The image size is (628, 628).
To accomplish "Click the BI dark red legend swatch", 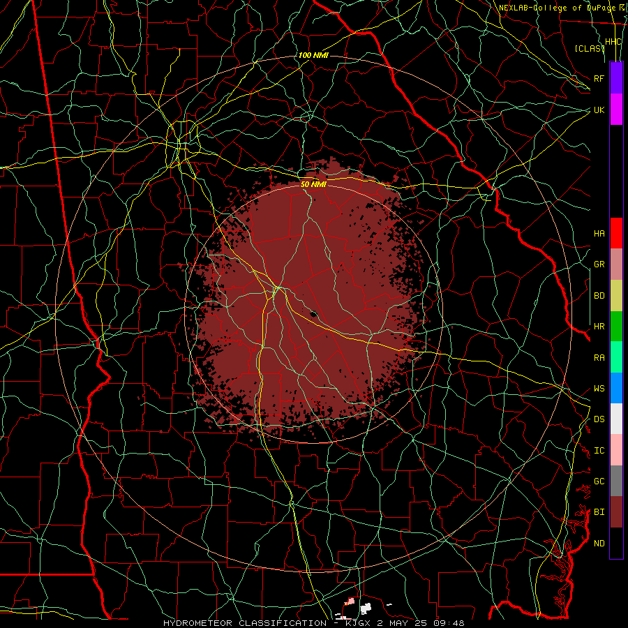I will coord(616,512).
